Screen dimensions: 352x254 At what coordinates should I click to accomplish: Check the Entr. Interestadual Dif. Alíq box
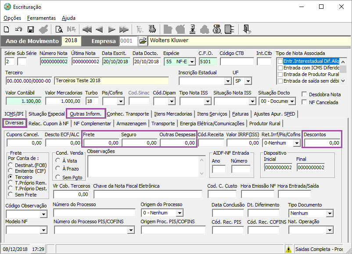(x=280, y=62)
